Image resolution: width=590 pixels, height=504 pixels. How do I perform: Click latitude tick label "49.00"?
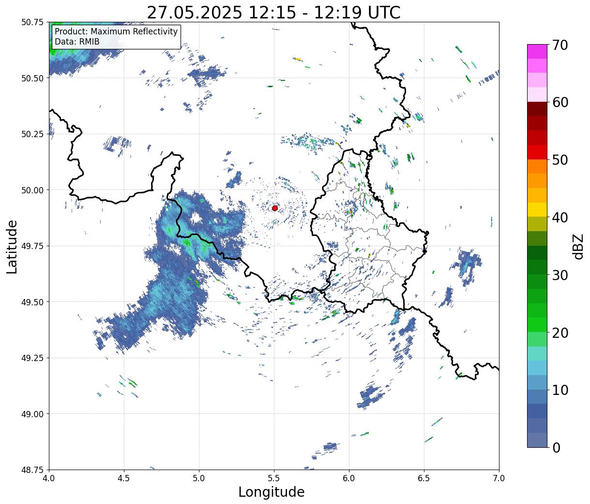[x=32, y=414]
